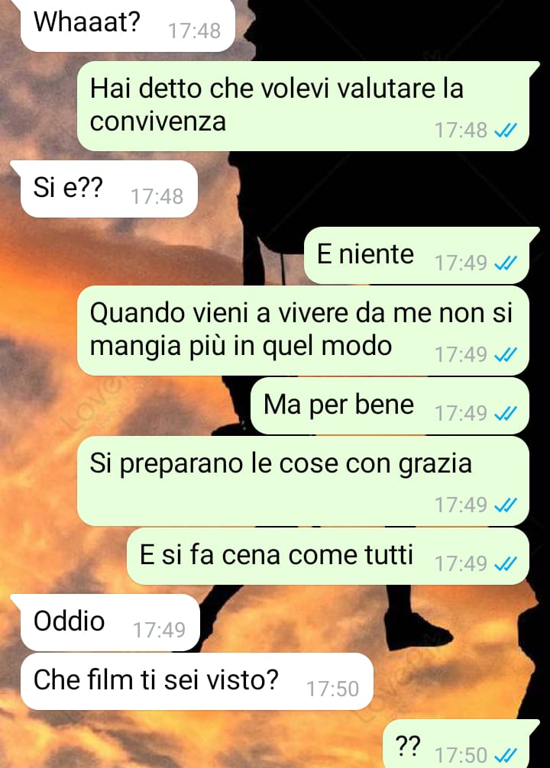Image resolution: width=550 pixels, height=768 pixels.
Task: Select the "E si fa cena come tutti" message
Action: point(328,557)
